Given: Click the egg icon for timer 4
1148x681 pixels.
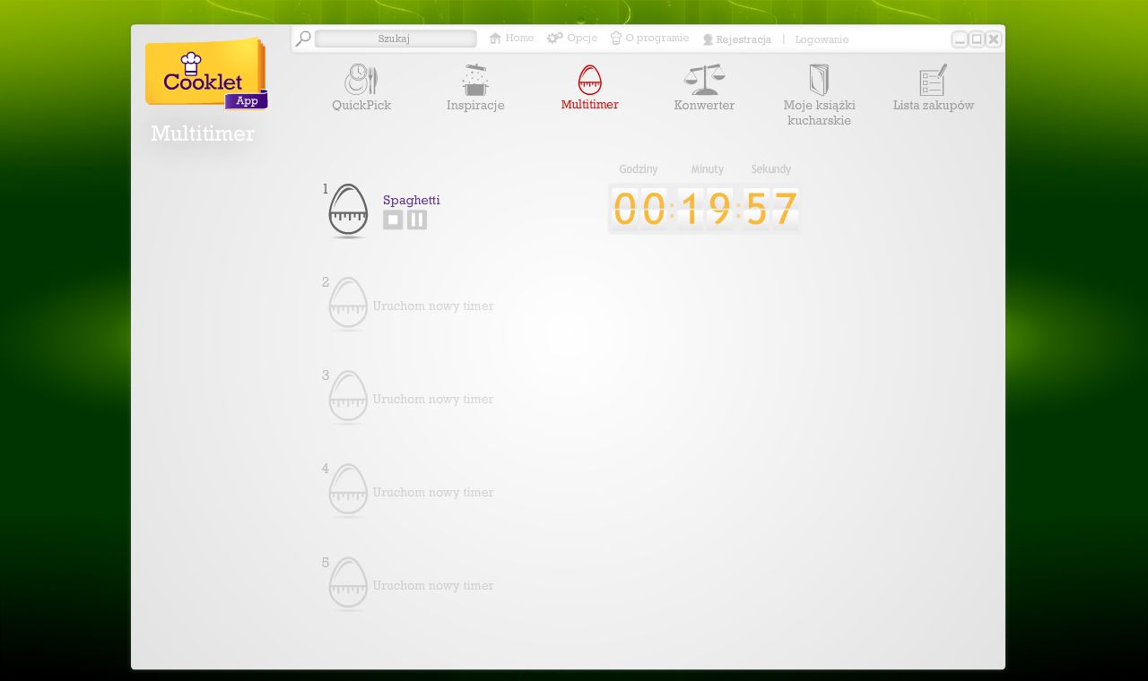Looking at the screenshot, I should pos(348,490).
